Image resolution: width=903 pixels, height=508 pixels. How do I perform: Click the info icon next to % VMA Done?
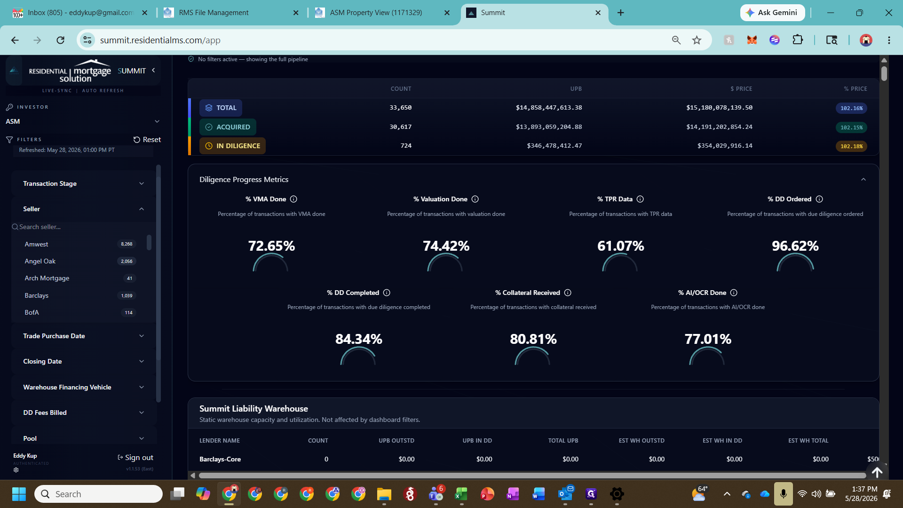pyautogui.click(x=293, y=199)
